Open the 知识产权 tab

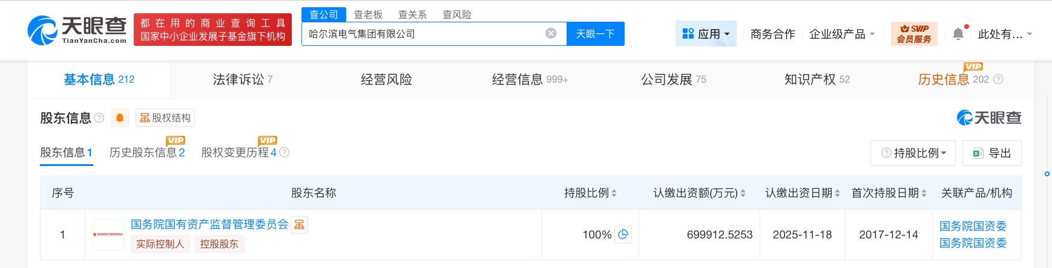817,79
